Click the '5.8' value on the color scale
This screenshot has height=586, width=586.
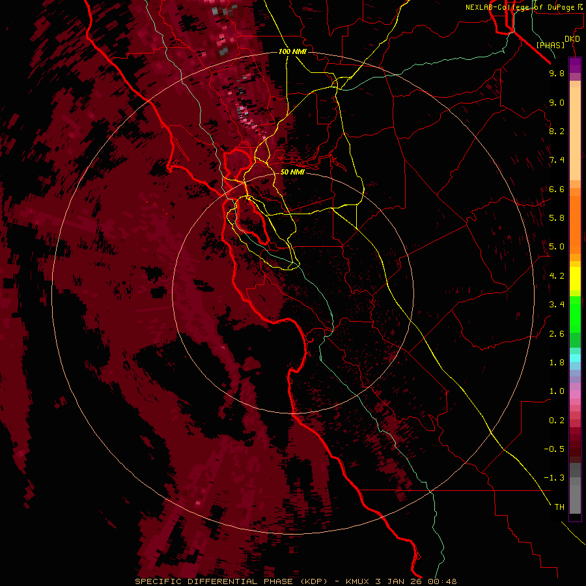tap(557, 218)
